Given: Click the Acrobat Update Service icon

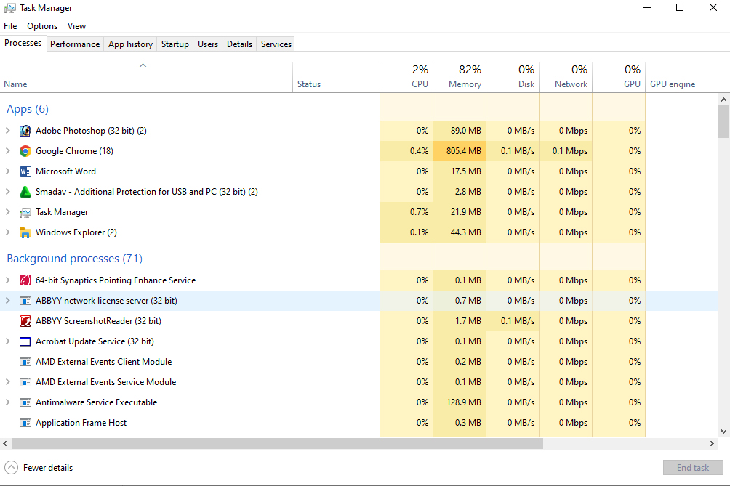Looking at the screenshot, I should (25, 341).
